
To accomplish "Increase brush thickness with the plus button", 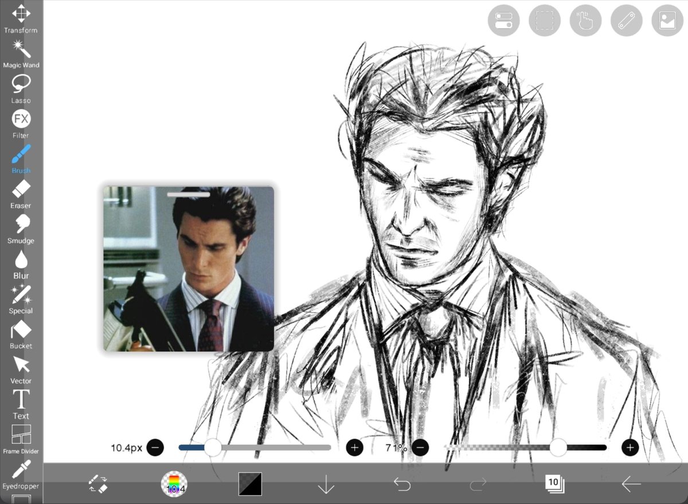I will (355, 447).
